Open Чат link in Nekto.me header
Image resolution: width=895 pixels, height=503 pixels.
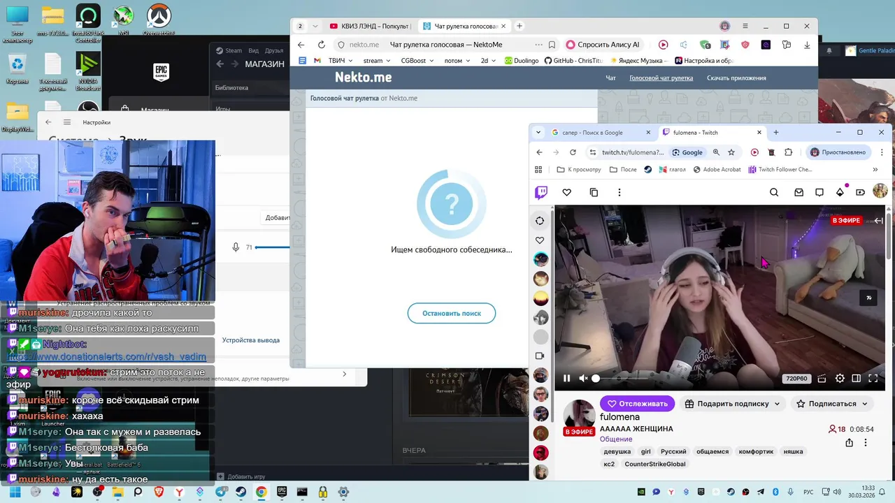[610, 78]
